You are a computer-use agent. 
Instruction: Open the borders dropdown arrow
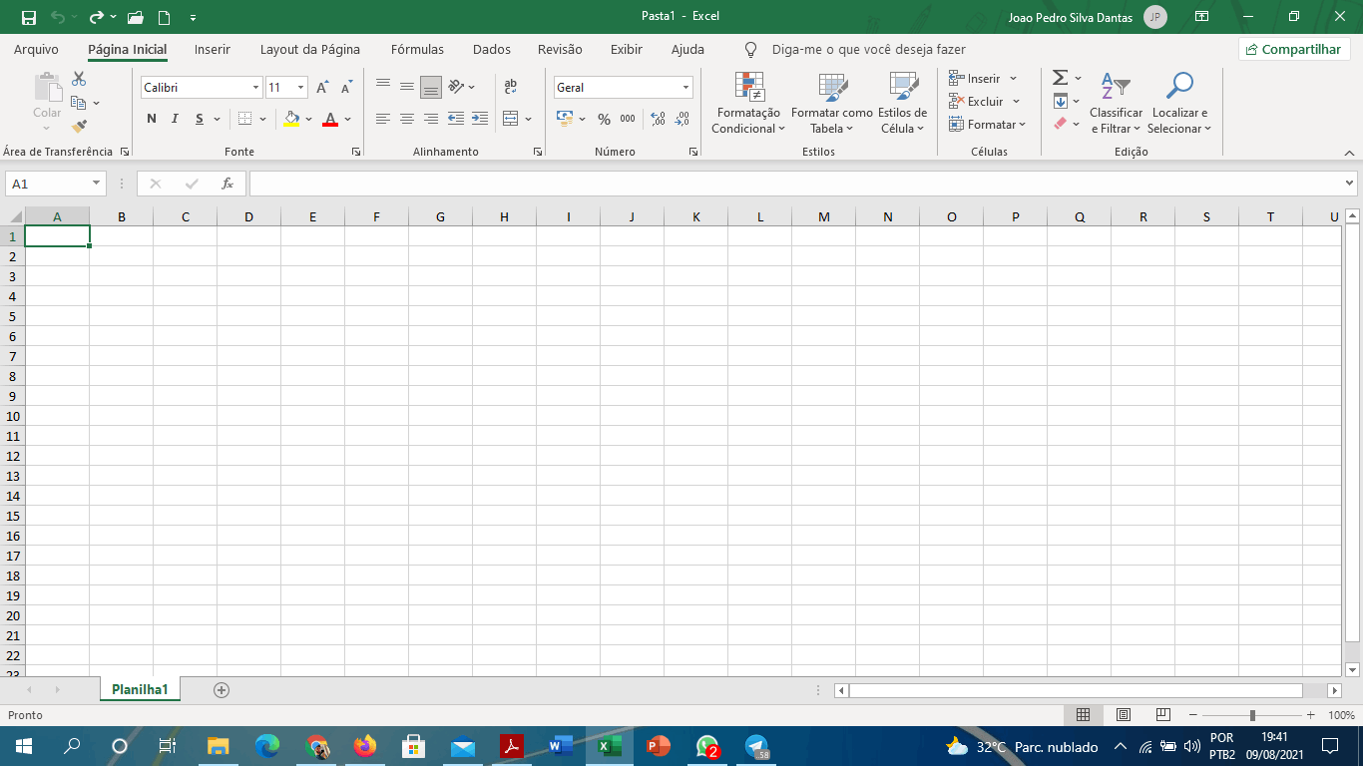click(x=262, y=119)
